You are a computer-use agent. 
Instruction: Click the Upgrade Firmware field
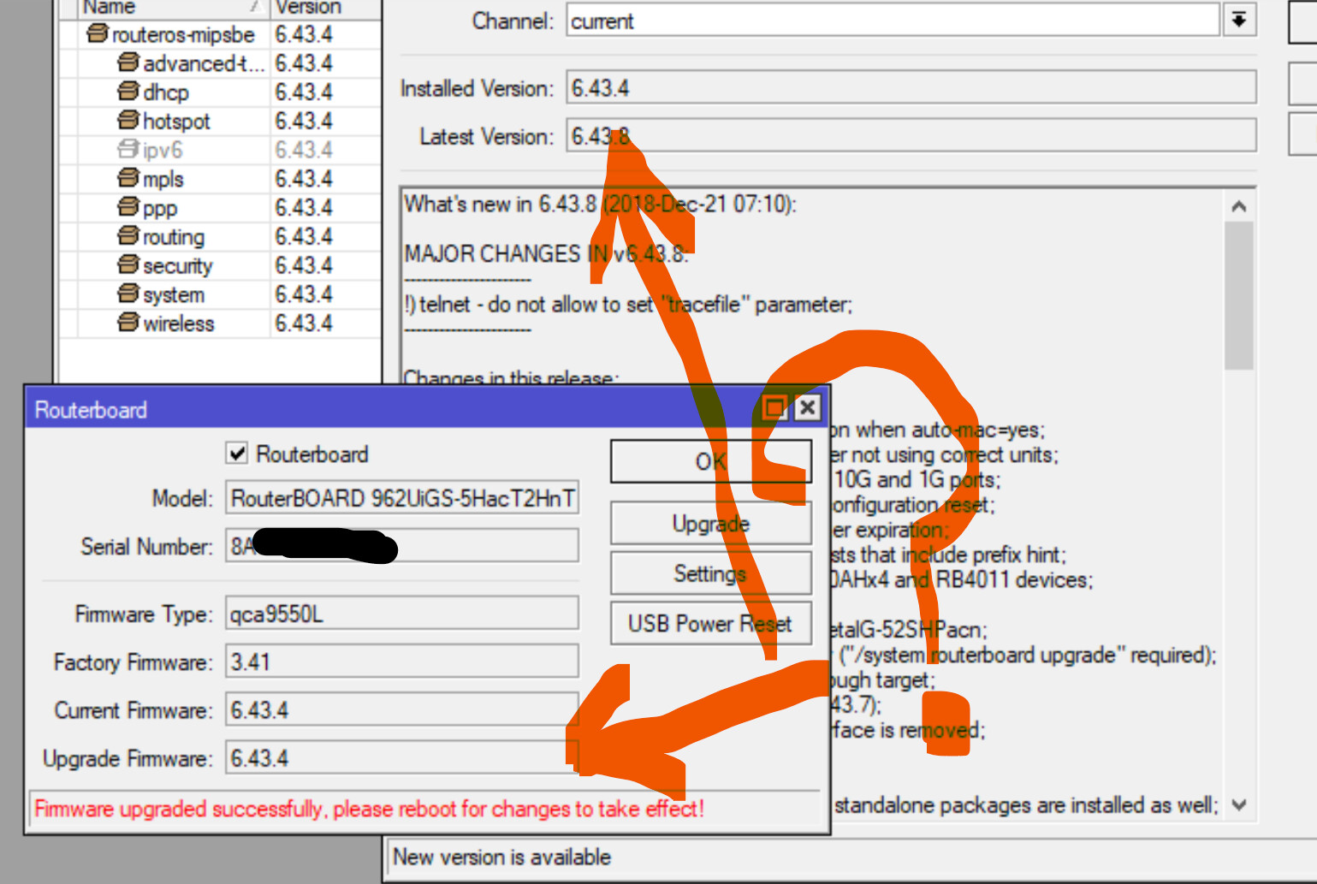(402, 758)
